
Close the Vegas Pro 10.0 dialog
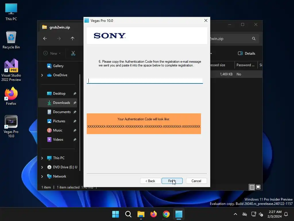(x=206, y=20)
